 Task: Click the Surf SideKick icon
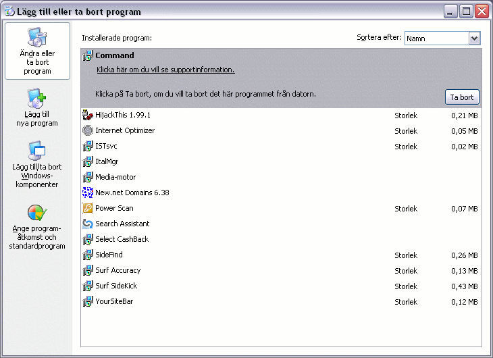pos(88,286)
